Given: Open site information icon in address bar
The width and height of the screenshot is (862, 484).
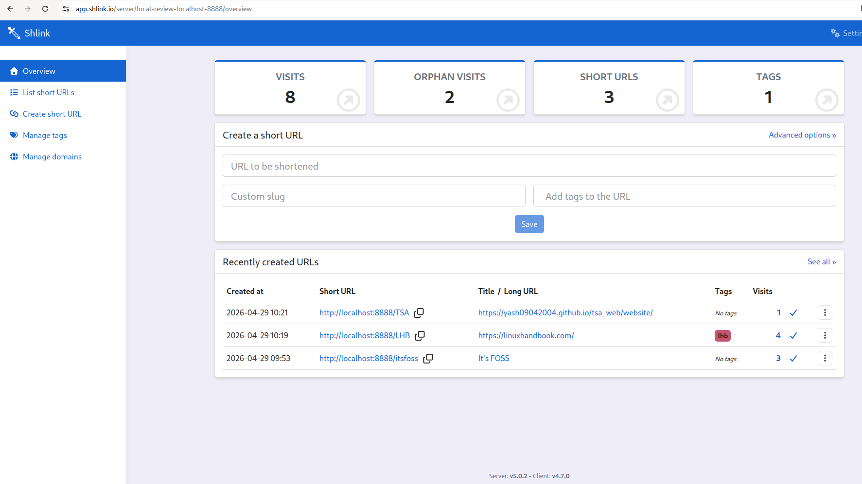Looking at the screenshot, I should pos(66,9).
